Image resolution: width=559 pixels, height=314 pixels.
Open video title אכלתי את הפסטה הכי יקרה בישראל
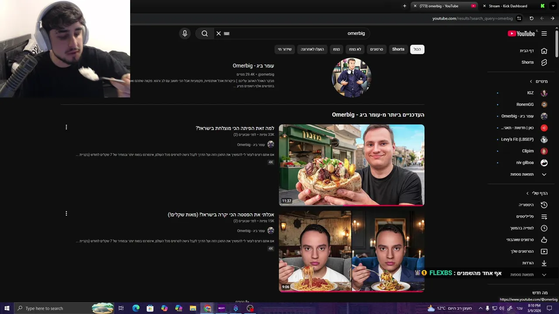pos(221,215)
